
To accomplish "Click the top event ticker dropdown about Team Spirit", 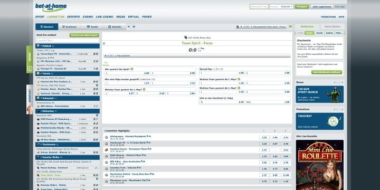I will pyautogui.click(x=261, y=27).
